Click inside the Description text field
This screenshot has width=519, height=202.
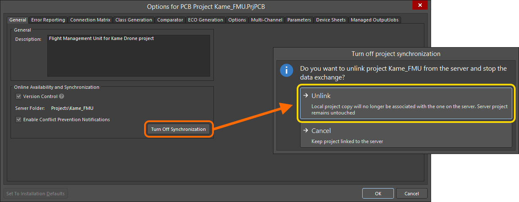click(128, 56)
